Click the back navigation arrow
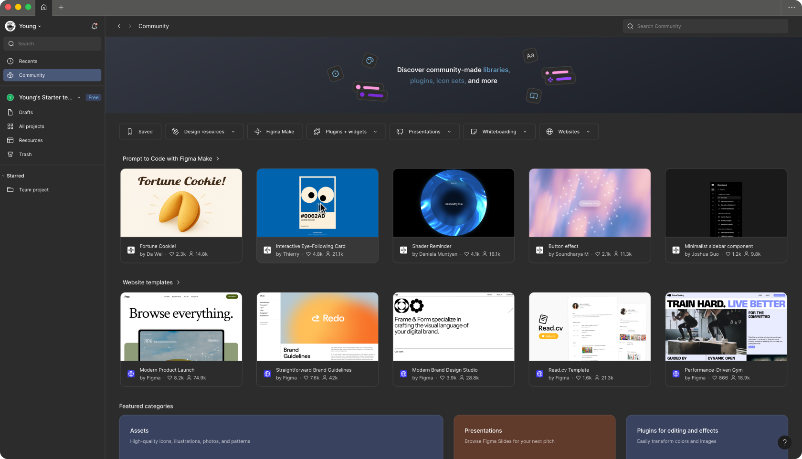802x459 pixels. pos(119,26)
